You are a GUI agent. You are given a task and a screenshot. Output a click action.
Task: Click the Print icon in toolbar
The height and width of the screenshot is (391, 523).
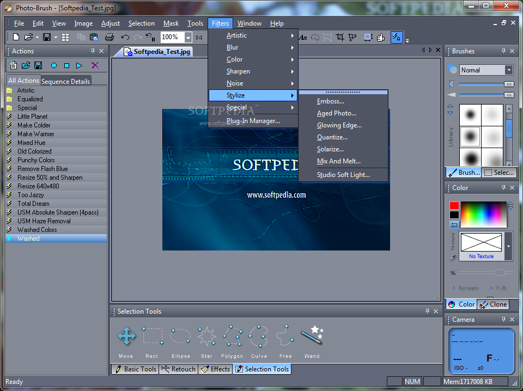[x=110, y=37]
